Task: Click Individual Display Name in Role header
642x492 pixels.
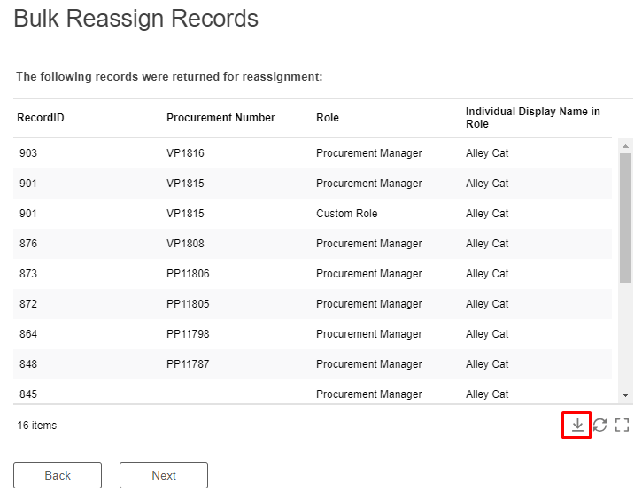Action: click(533, 118)
